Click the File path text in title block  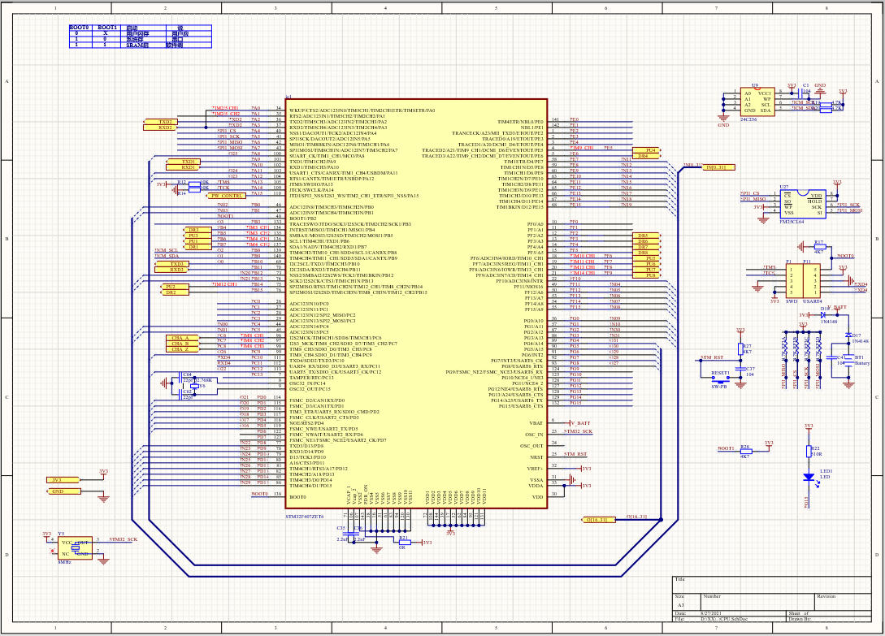click(724, 619)
